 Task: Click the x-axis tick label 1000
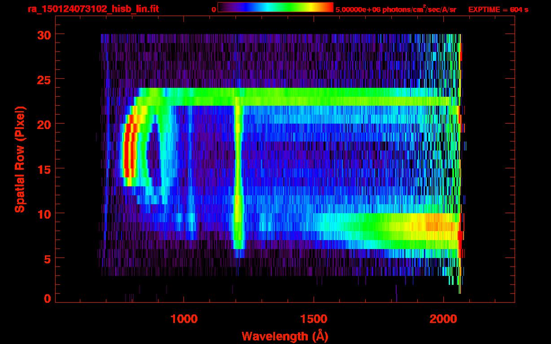[x=184, y=319]
